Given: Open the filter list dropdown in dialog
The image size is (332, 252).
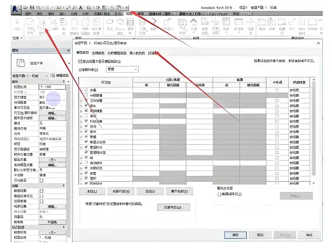Looking at the screenshot, I should (x=122, y=69).
